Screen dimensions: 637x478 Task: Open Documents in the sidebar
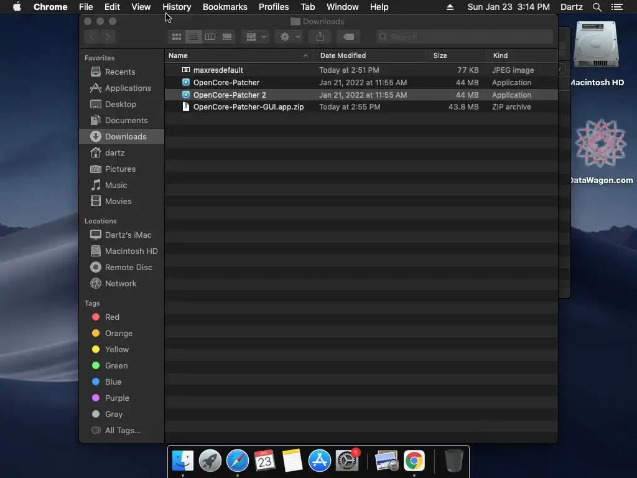coord(121,121)
